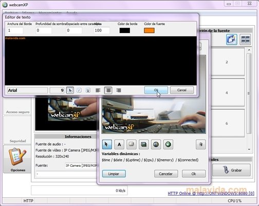Click the webcam preview in main window

click(x=66, y=114)
